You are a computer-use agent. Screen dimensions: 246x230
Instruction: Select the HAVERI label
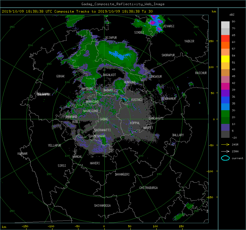(95, 163)
